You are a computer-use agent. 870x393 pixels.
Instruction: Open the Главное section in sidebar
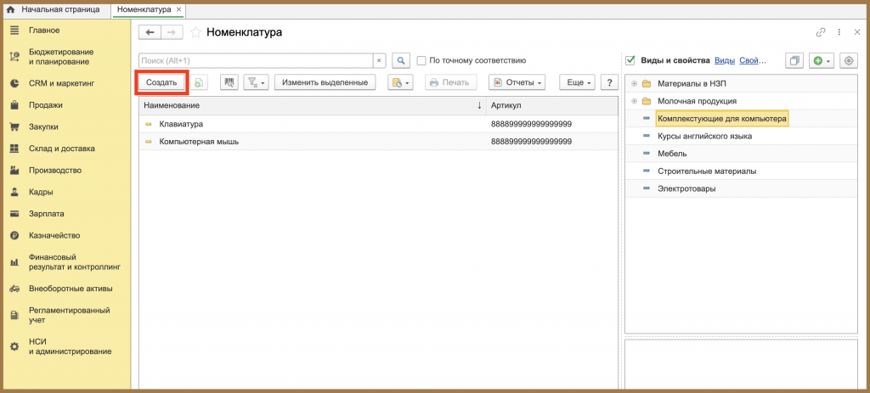coord(44,30)
